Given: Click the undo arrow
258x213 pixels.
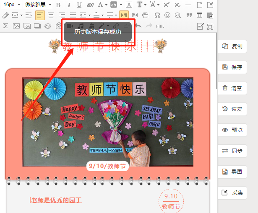Looking at the screenshot, I should pos(138,26).
